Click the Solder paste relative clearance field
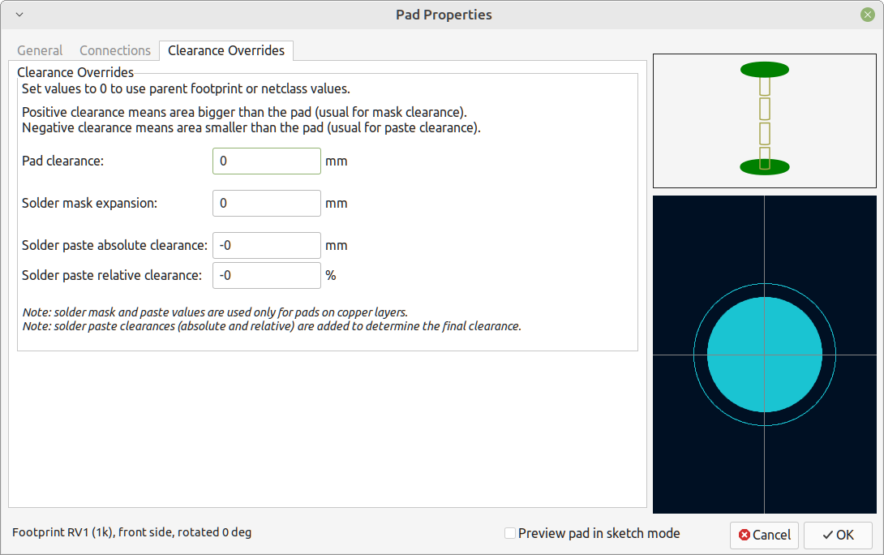This screenshot has height=555, width=884. click(x=267, y=275)
